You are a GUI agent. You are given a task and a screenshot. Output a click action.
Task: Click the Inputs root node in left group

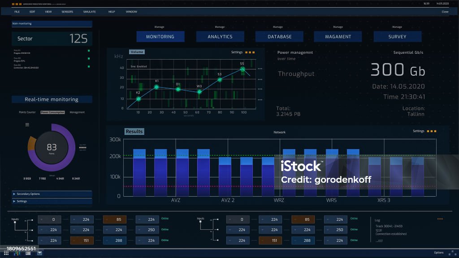coord(15,222)
